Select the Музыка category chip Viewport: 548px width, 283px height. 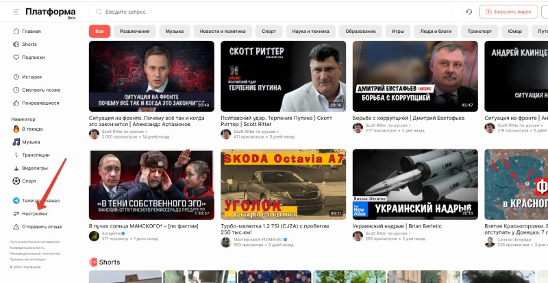pos(175,31)
